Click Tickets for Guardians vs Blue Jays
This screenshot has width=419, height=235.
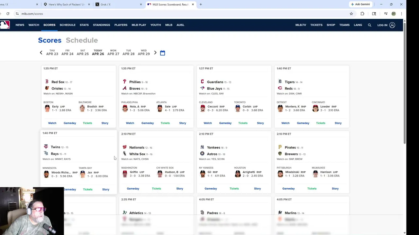pos(243,123)
